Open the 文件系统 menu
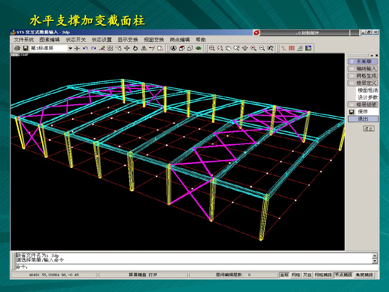 [24, 40]
